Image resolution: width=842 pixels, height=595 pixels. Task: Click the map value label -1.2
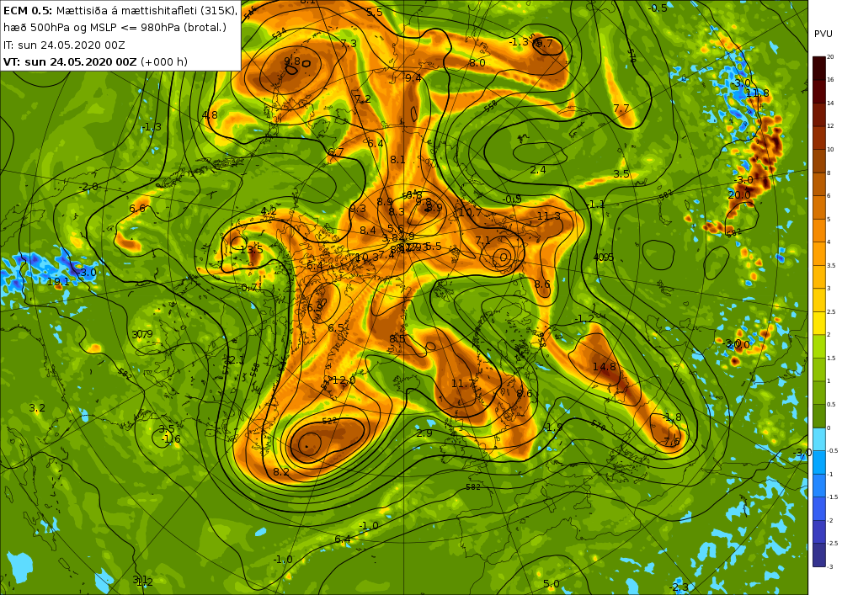[x=585, y=319]
